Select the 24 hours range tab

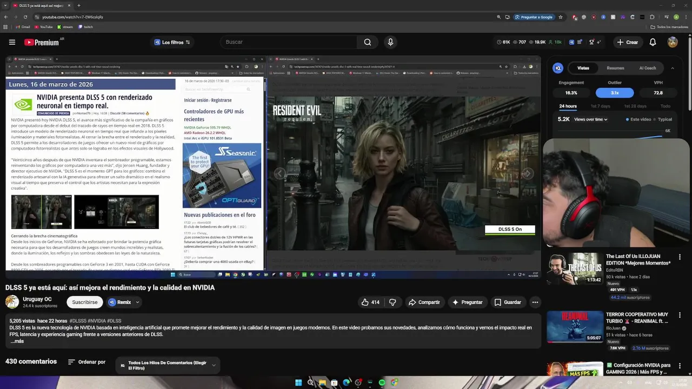click(x=568, y=106)
